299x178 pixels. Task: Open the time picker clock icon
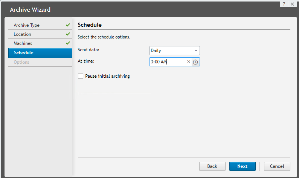point(196,62)
